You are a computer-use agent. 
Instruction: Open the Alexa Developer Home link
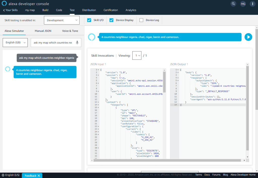[243, 175]
